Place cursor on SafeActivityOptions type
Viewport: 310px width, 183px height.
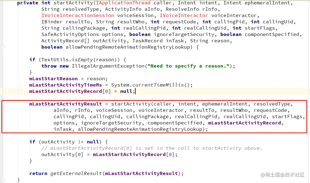[x=70, y=34]
